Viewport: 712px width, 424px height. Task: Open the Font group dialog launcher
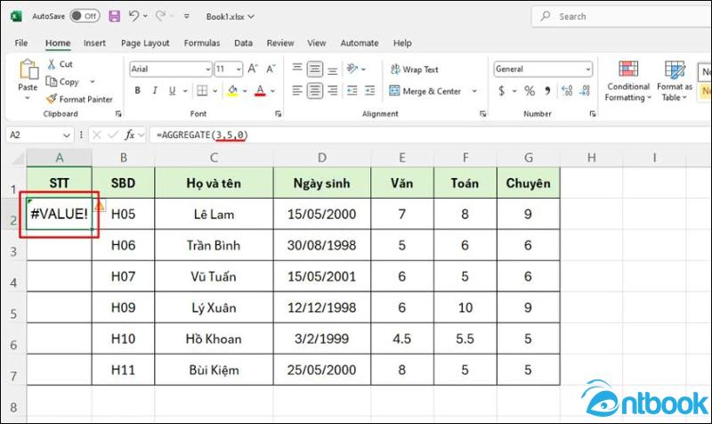(279, 114)
